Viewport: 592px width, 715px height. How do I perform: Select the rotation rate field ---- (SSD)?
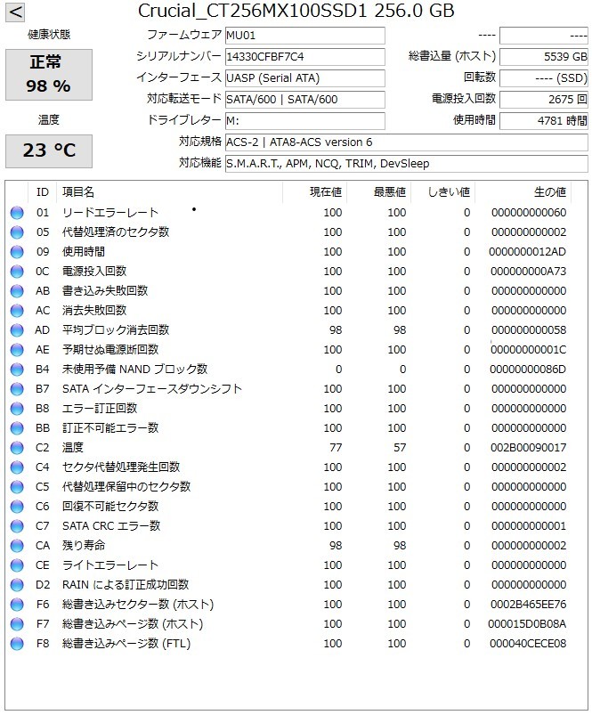tap(544, 78)
